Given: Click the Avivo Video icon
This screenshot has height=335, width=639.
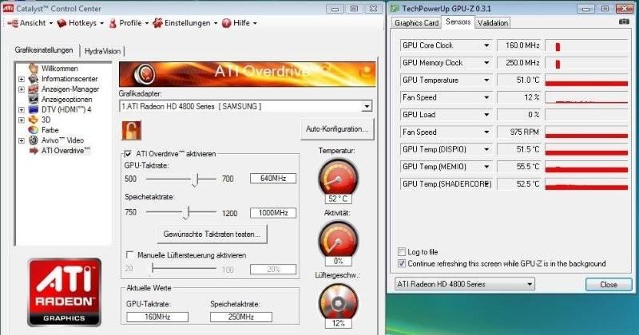Looking at the screenshot, I should (x=34, y=140).
